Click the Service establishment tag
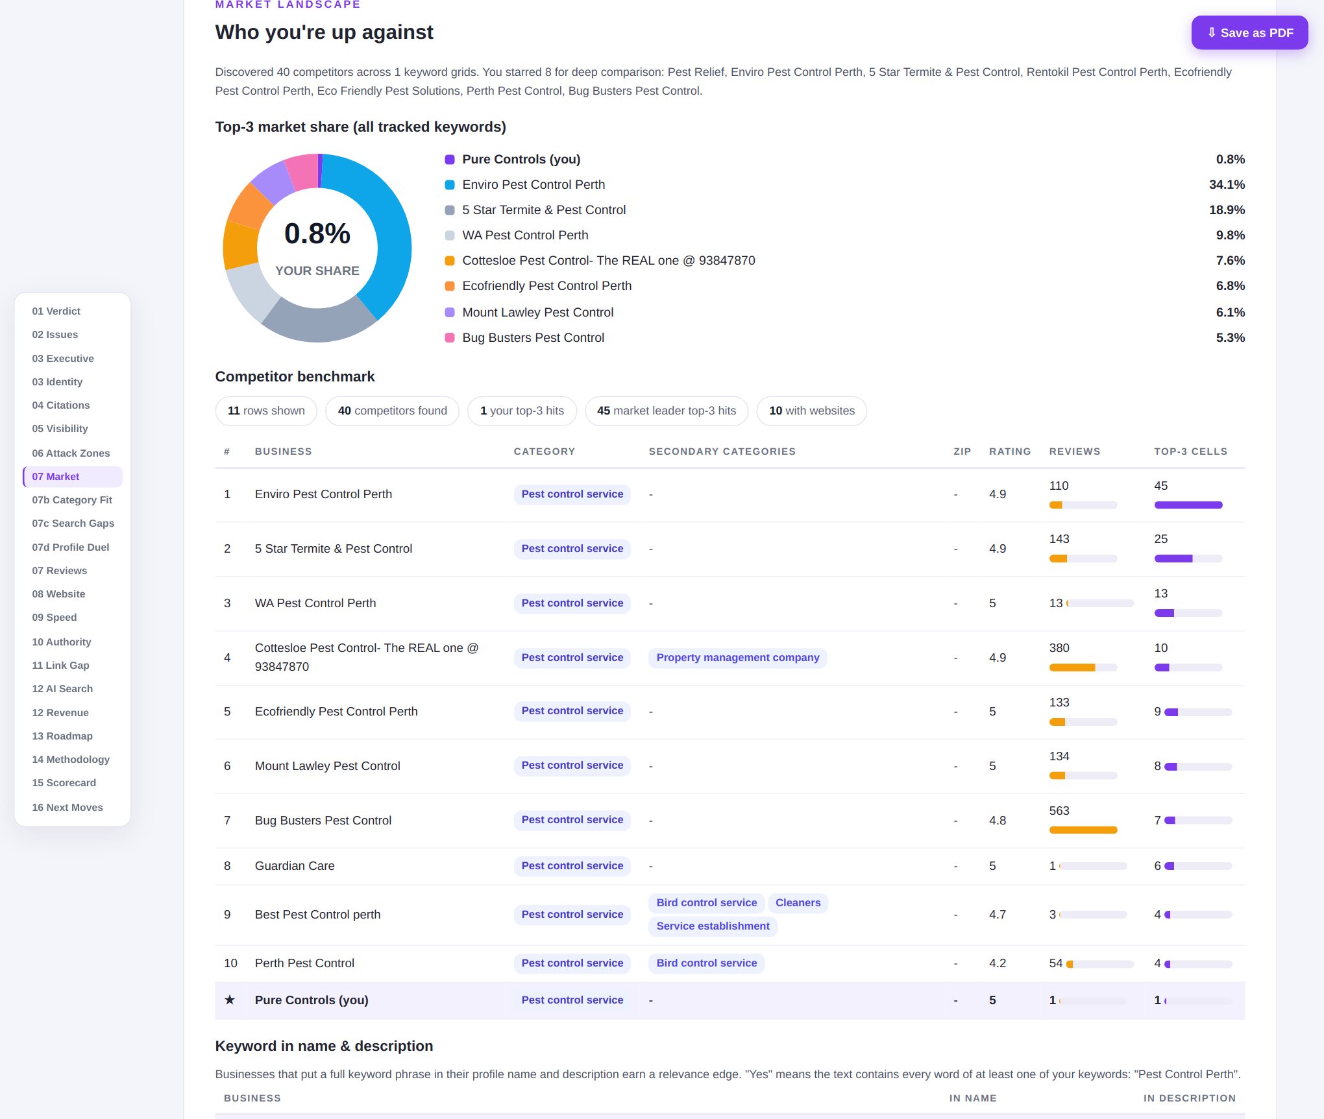 coord(713,926)
